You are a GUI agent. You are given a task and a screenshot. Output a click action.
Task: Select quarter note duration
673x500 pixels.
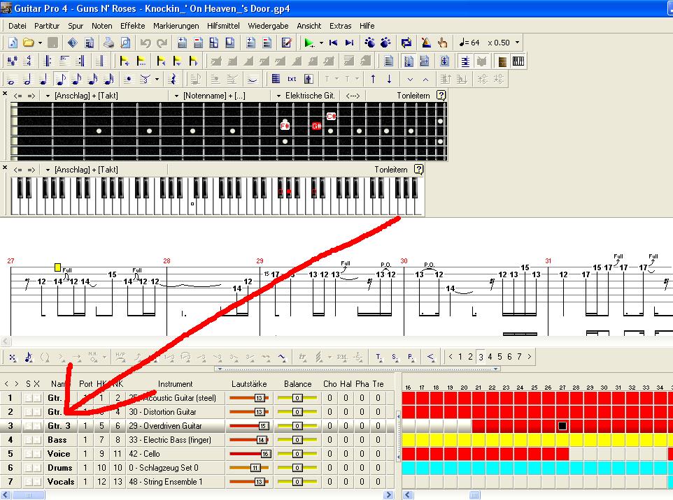pos(44,80)
